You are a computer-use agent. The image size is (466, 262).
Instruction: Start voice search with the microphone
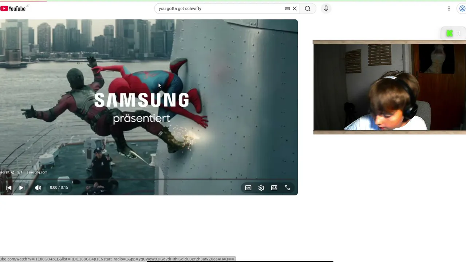[x=326, y=8]
